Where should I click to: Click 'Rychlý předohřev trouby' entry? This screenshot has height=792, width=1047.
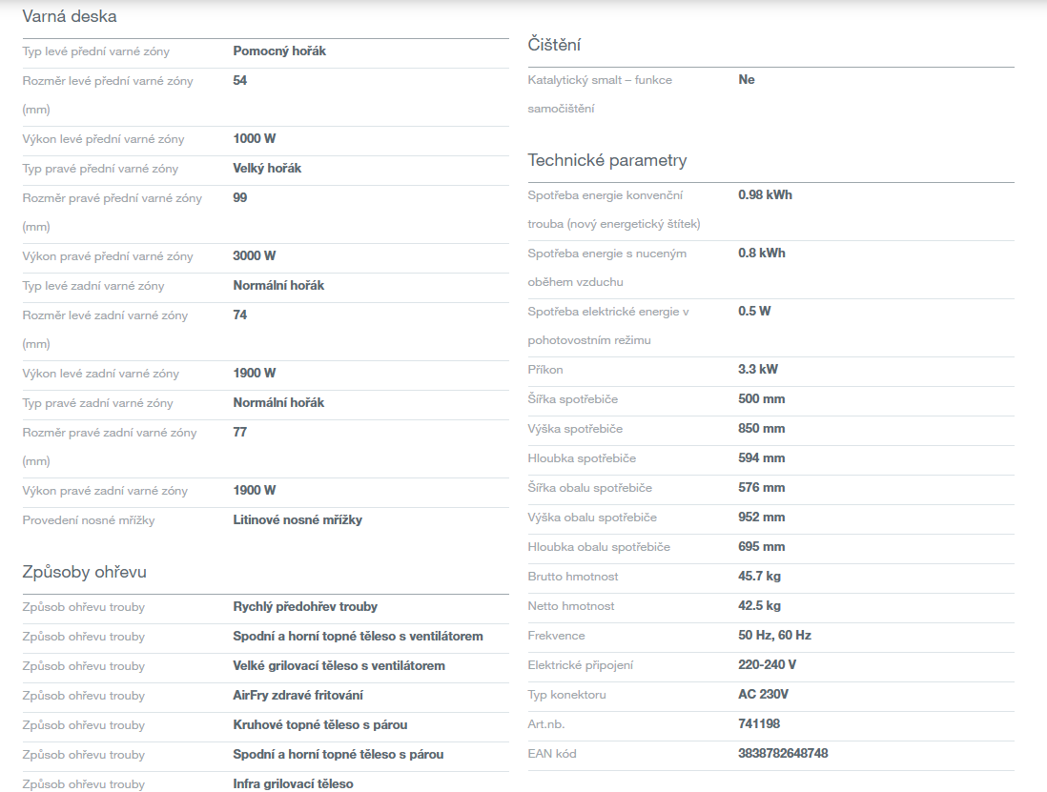point(305,607)
